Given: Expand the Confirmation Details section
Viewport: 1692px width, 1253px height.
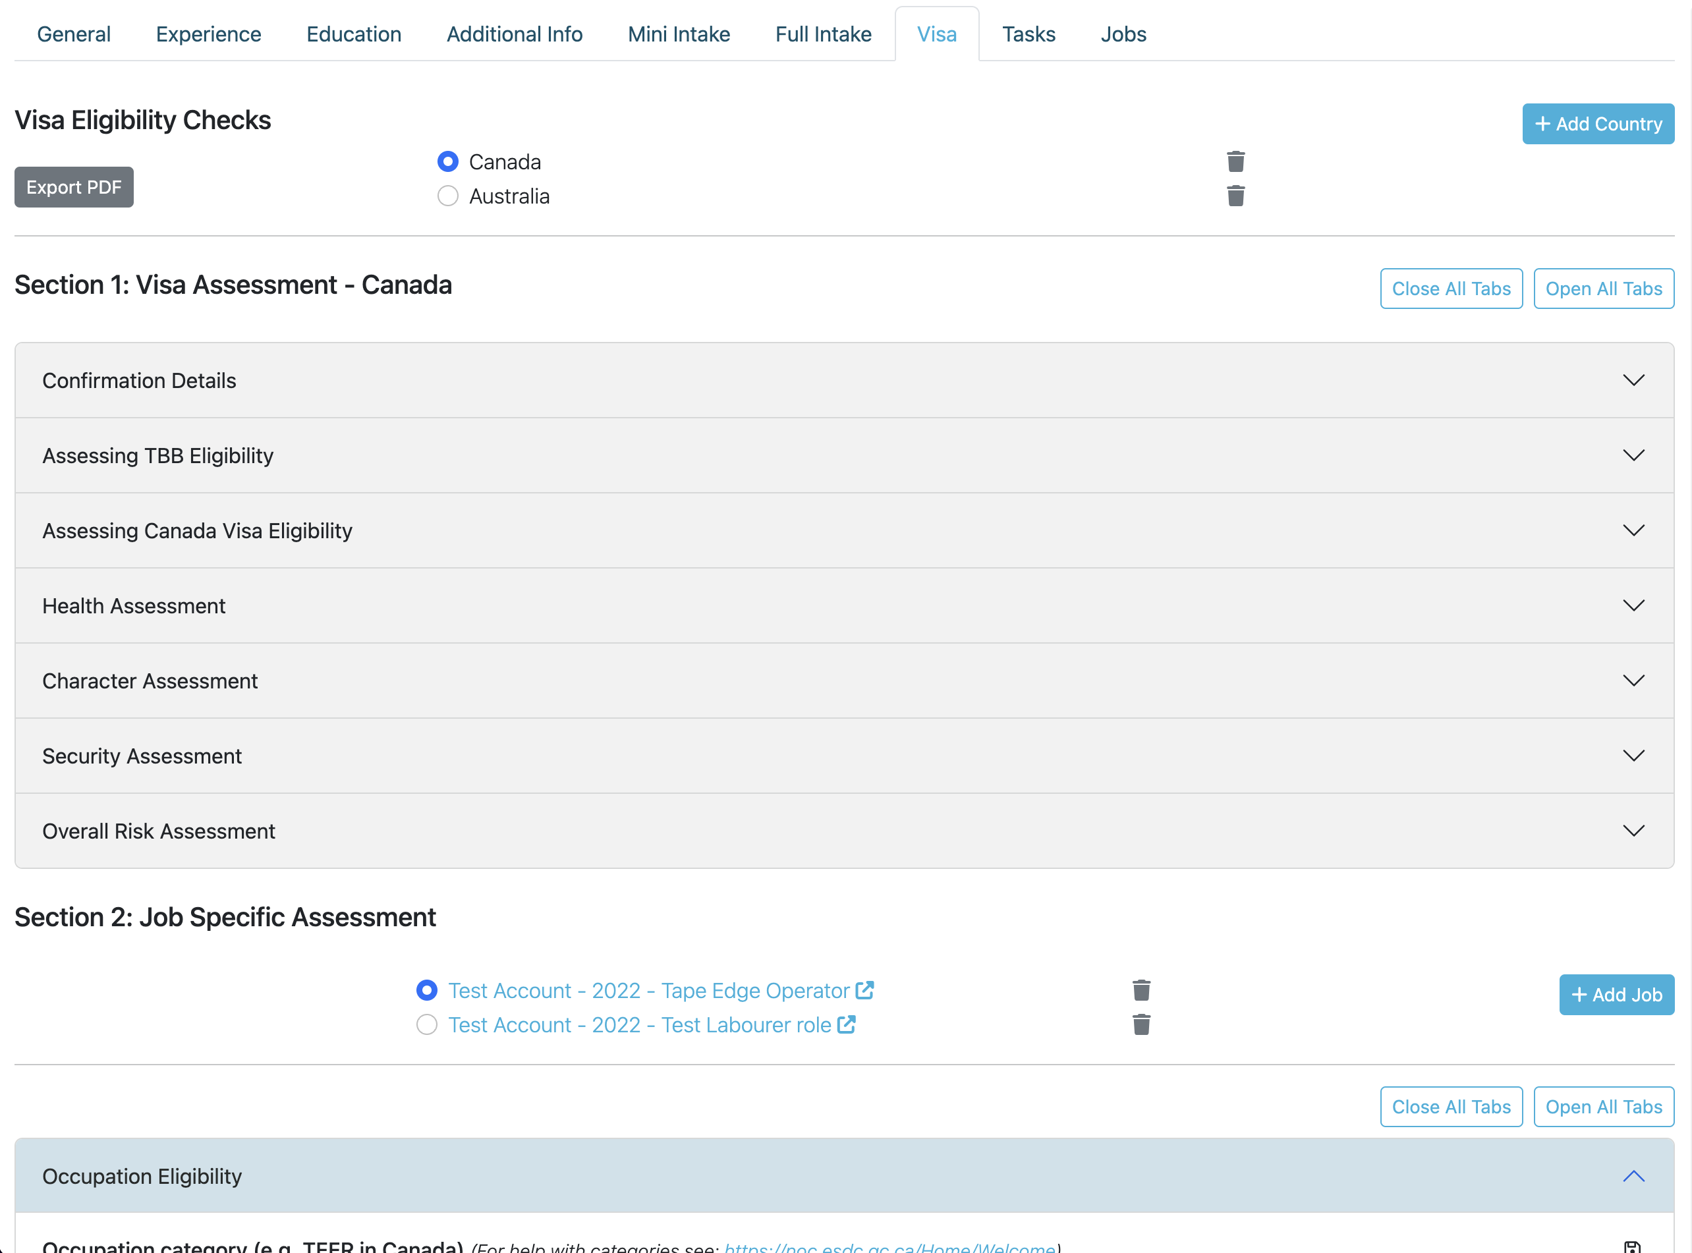Looking at the screenshot, I should pyautogui.click(x=1633, y=380).
